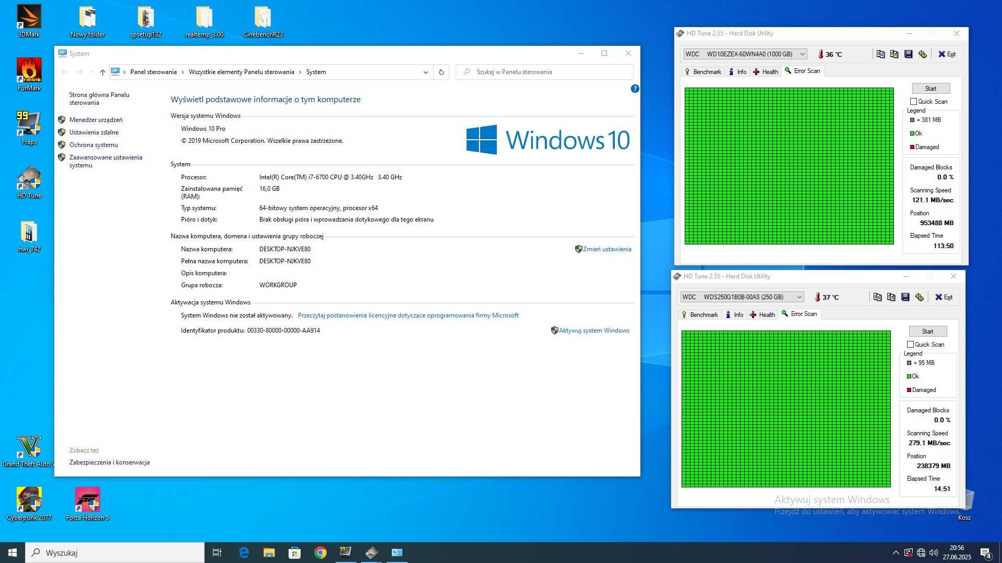
Task: Open Task View on the taskbar
Action: pyautogui.click(x=217, y=553)
